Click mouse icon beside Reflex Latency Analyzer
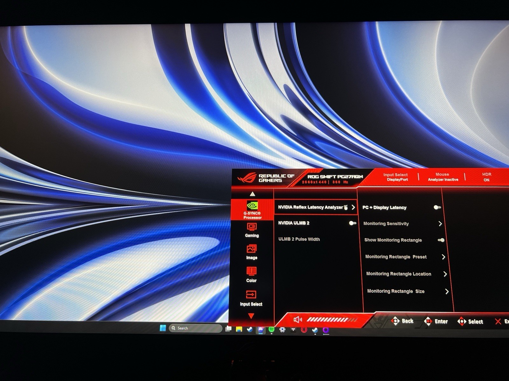Screen dimensions: 509x381 346,207
